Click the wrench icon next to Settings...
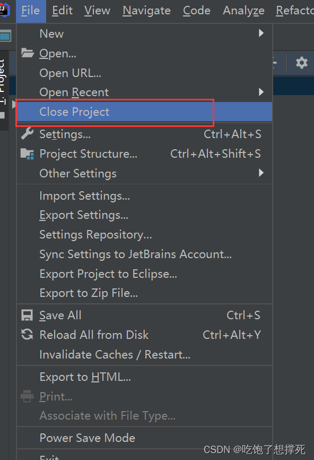This screenshot has height=460, width=314. tap(27, 134)
